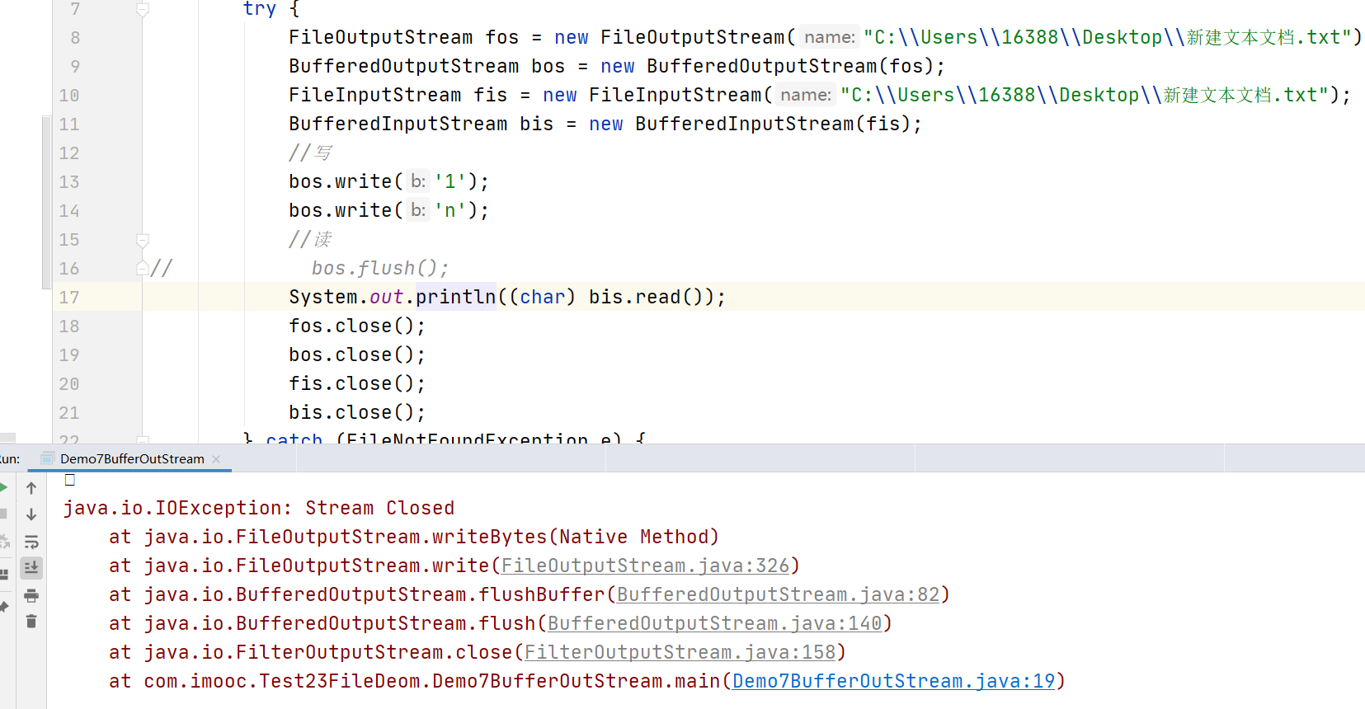
Task: Click 'fis.close();' statement
Action: (357, 383)
